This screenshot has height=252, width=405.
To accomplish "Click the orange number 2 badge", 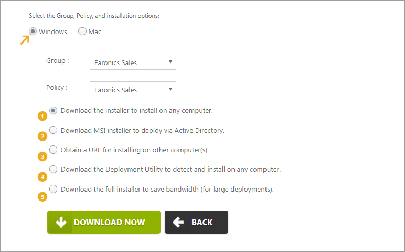I will point(42,136).
